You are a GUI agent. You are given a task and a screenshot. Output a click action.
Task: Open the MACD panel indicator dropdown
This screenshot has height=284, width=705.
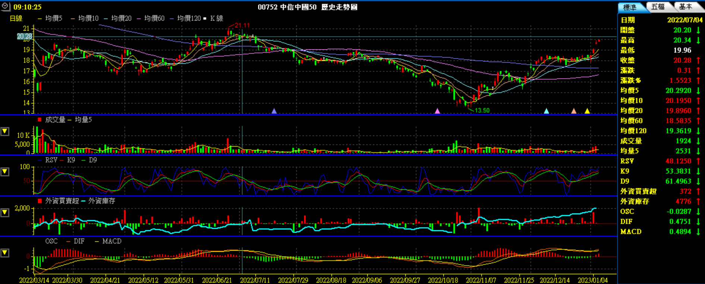pos(5,253)
